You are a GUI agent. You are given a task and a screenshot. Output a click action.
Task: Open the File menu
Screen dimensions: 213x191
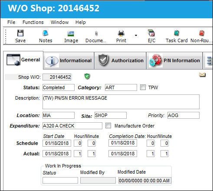coord(11,22)
